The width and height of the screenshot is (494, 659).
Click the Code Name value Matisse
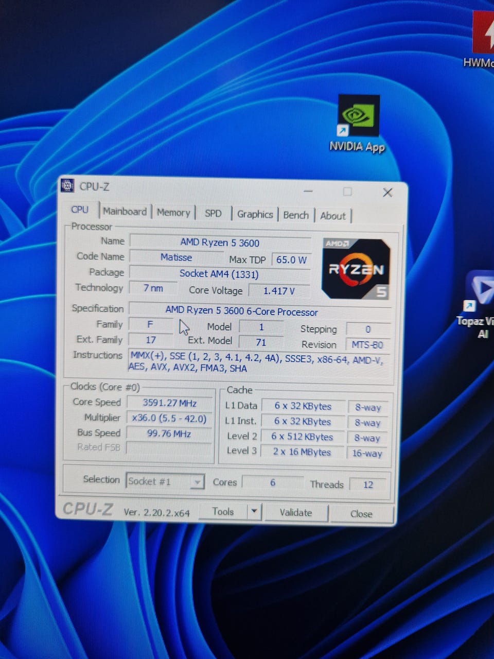click(176, 257)
